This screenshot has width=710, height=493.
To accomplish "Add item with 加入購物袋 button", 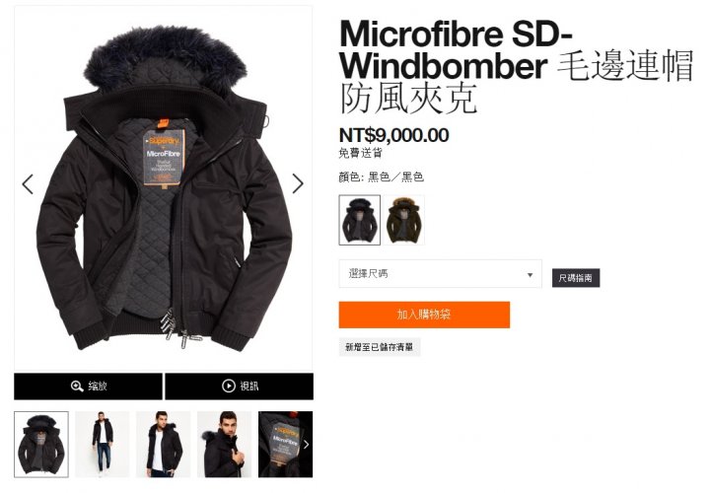I will tap(424, 315).
